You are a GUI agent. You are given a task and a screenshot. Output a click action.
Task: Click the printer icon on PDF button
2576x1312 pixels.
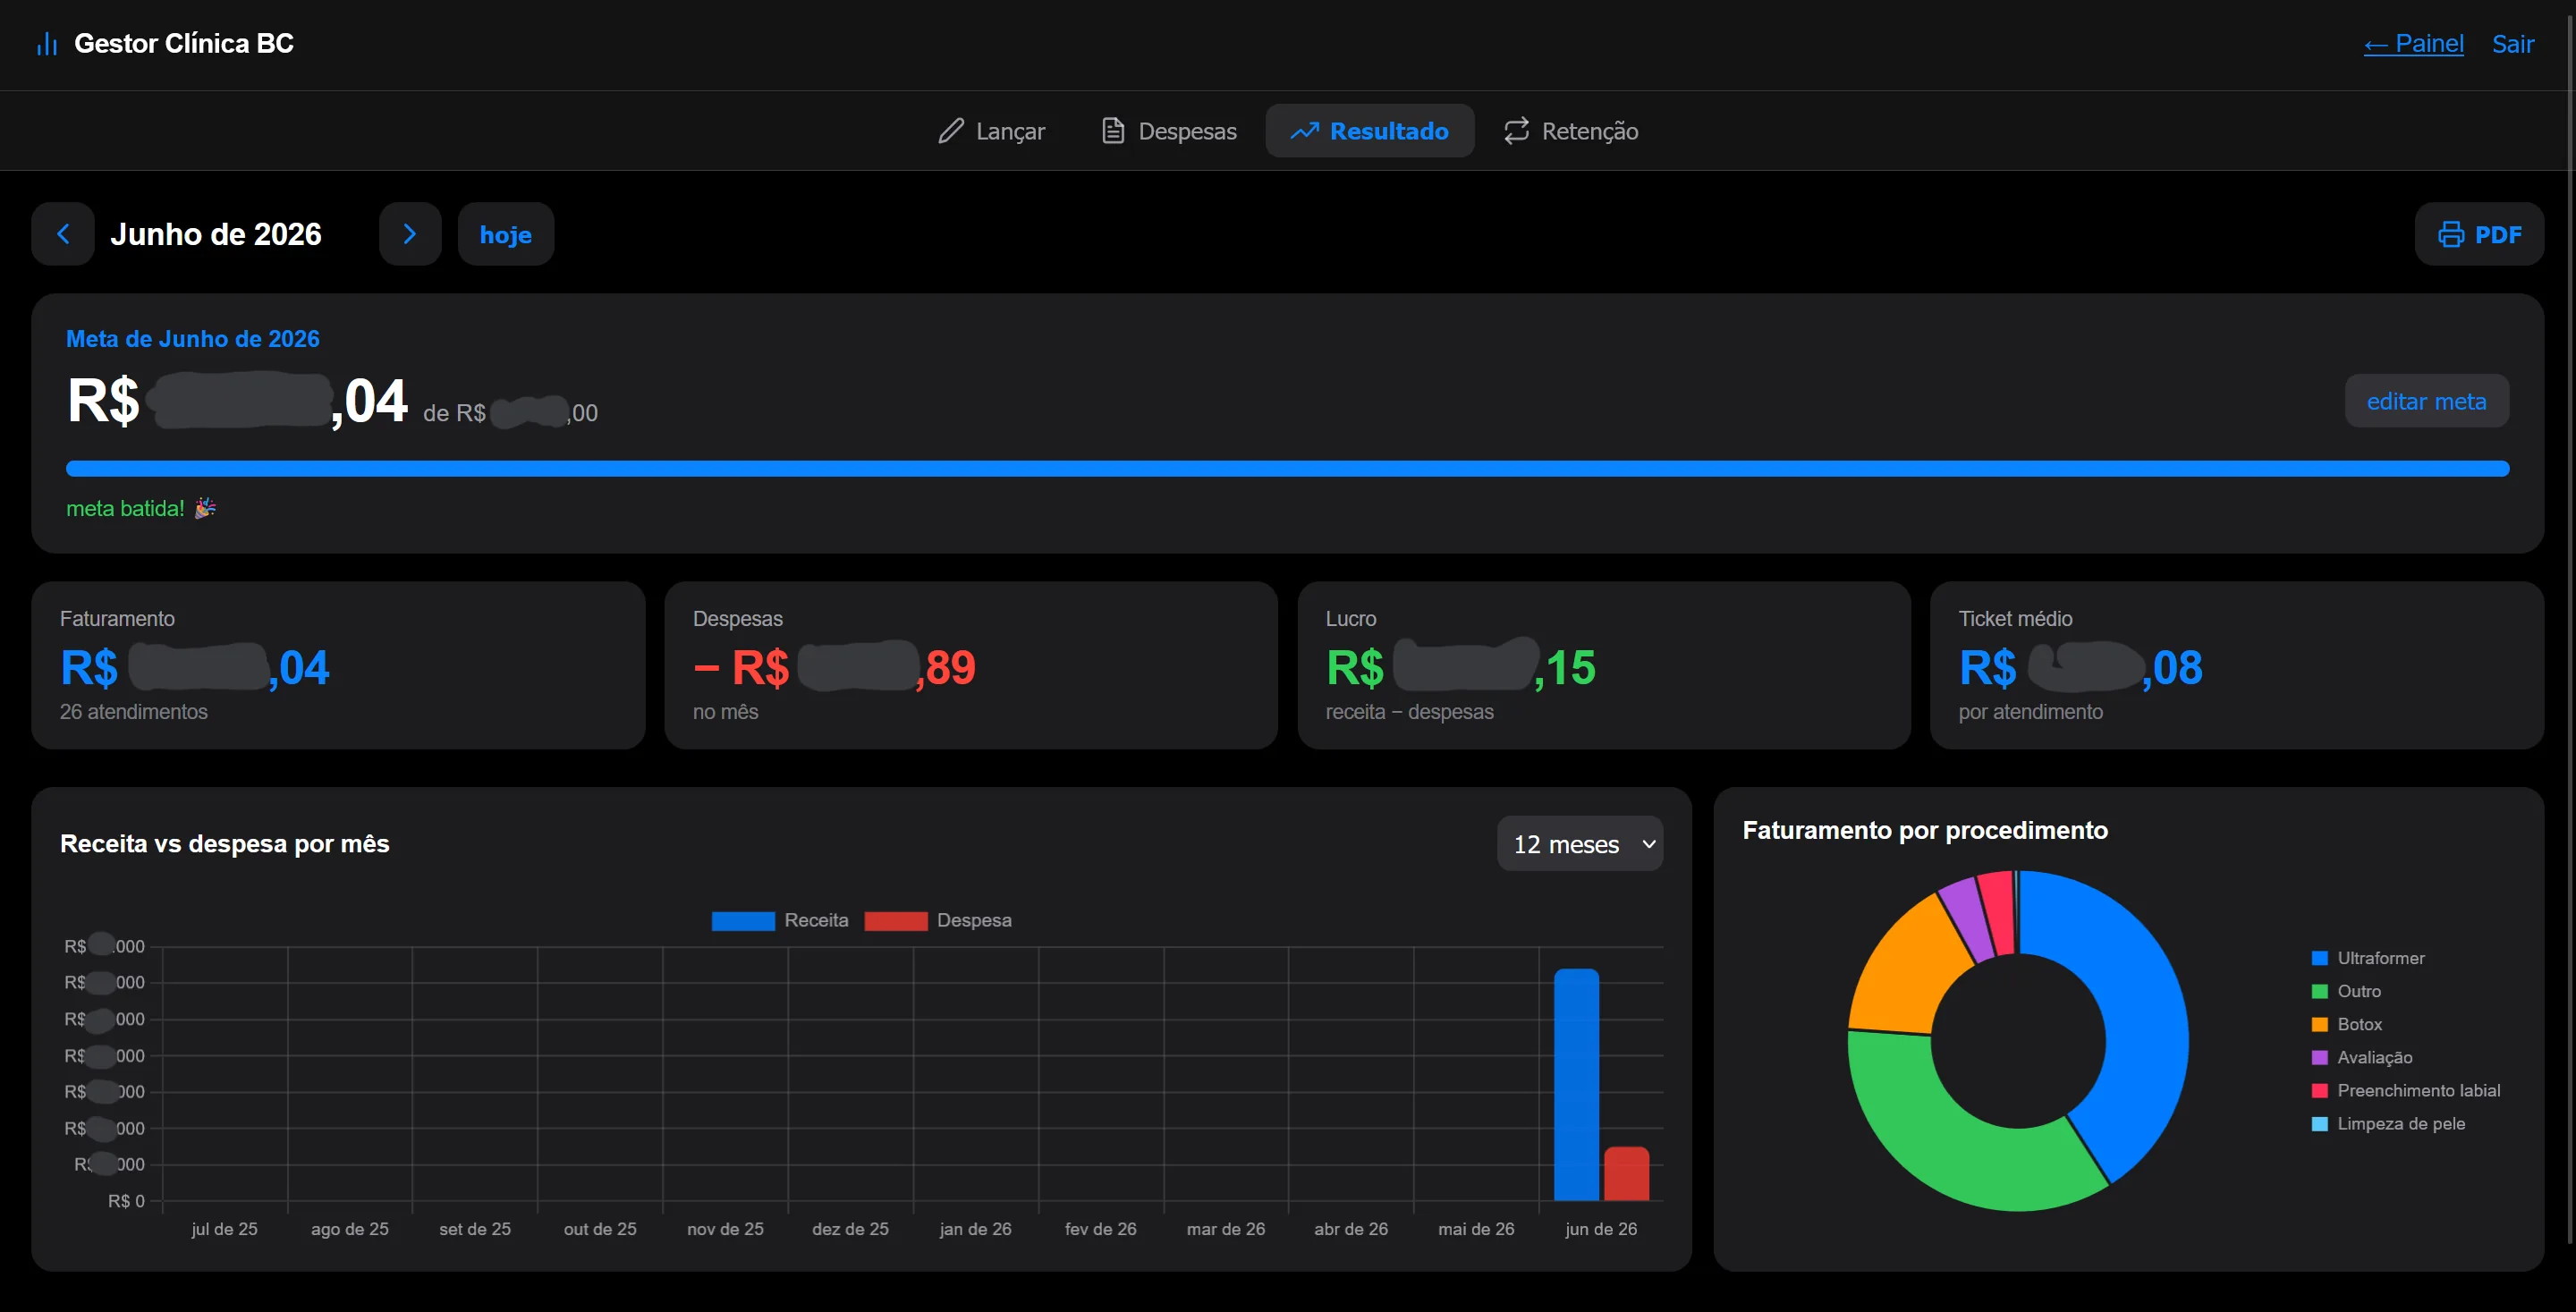click(x=2451, y=235)
